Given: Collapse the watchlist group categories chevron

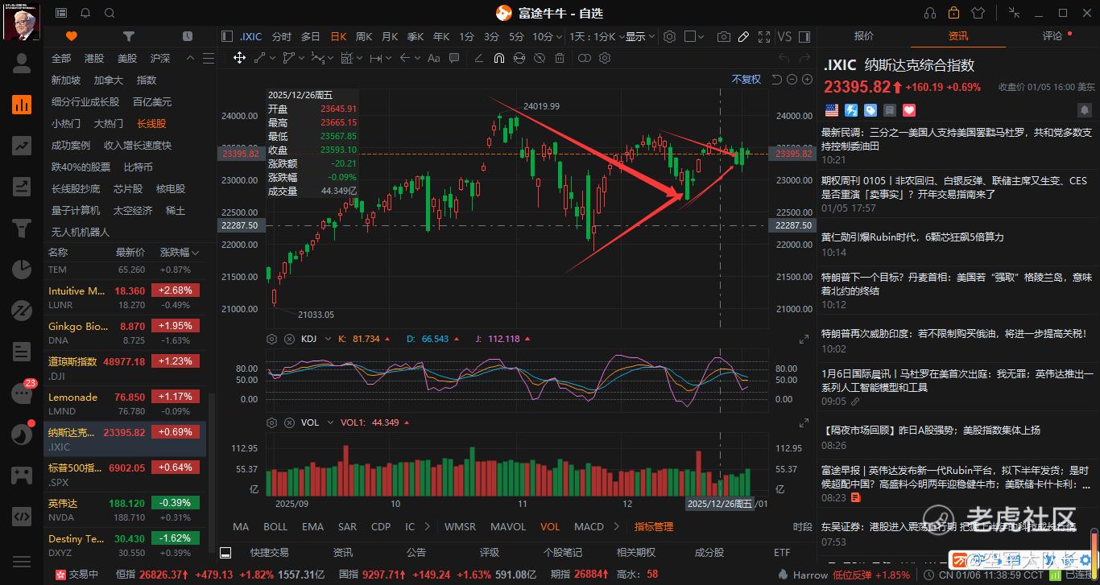Looking at the screenshot, I should pyautogui.click(x=189, y=58).
